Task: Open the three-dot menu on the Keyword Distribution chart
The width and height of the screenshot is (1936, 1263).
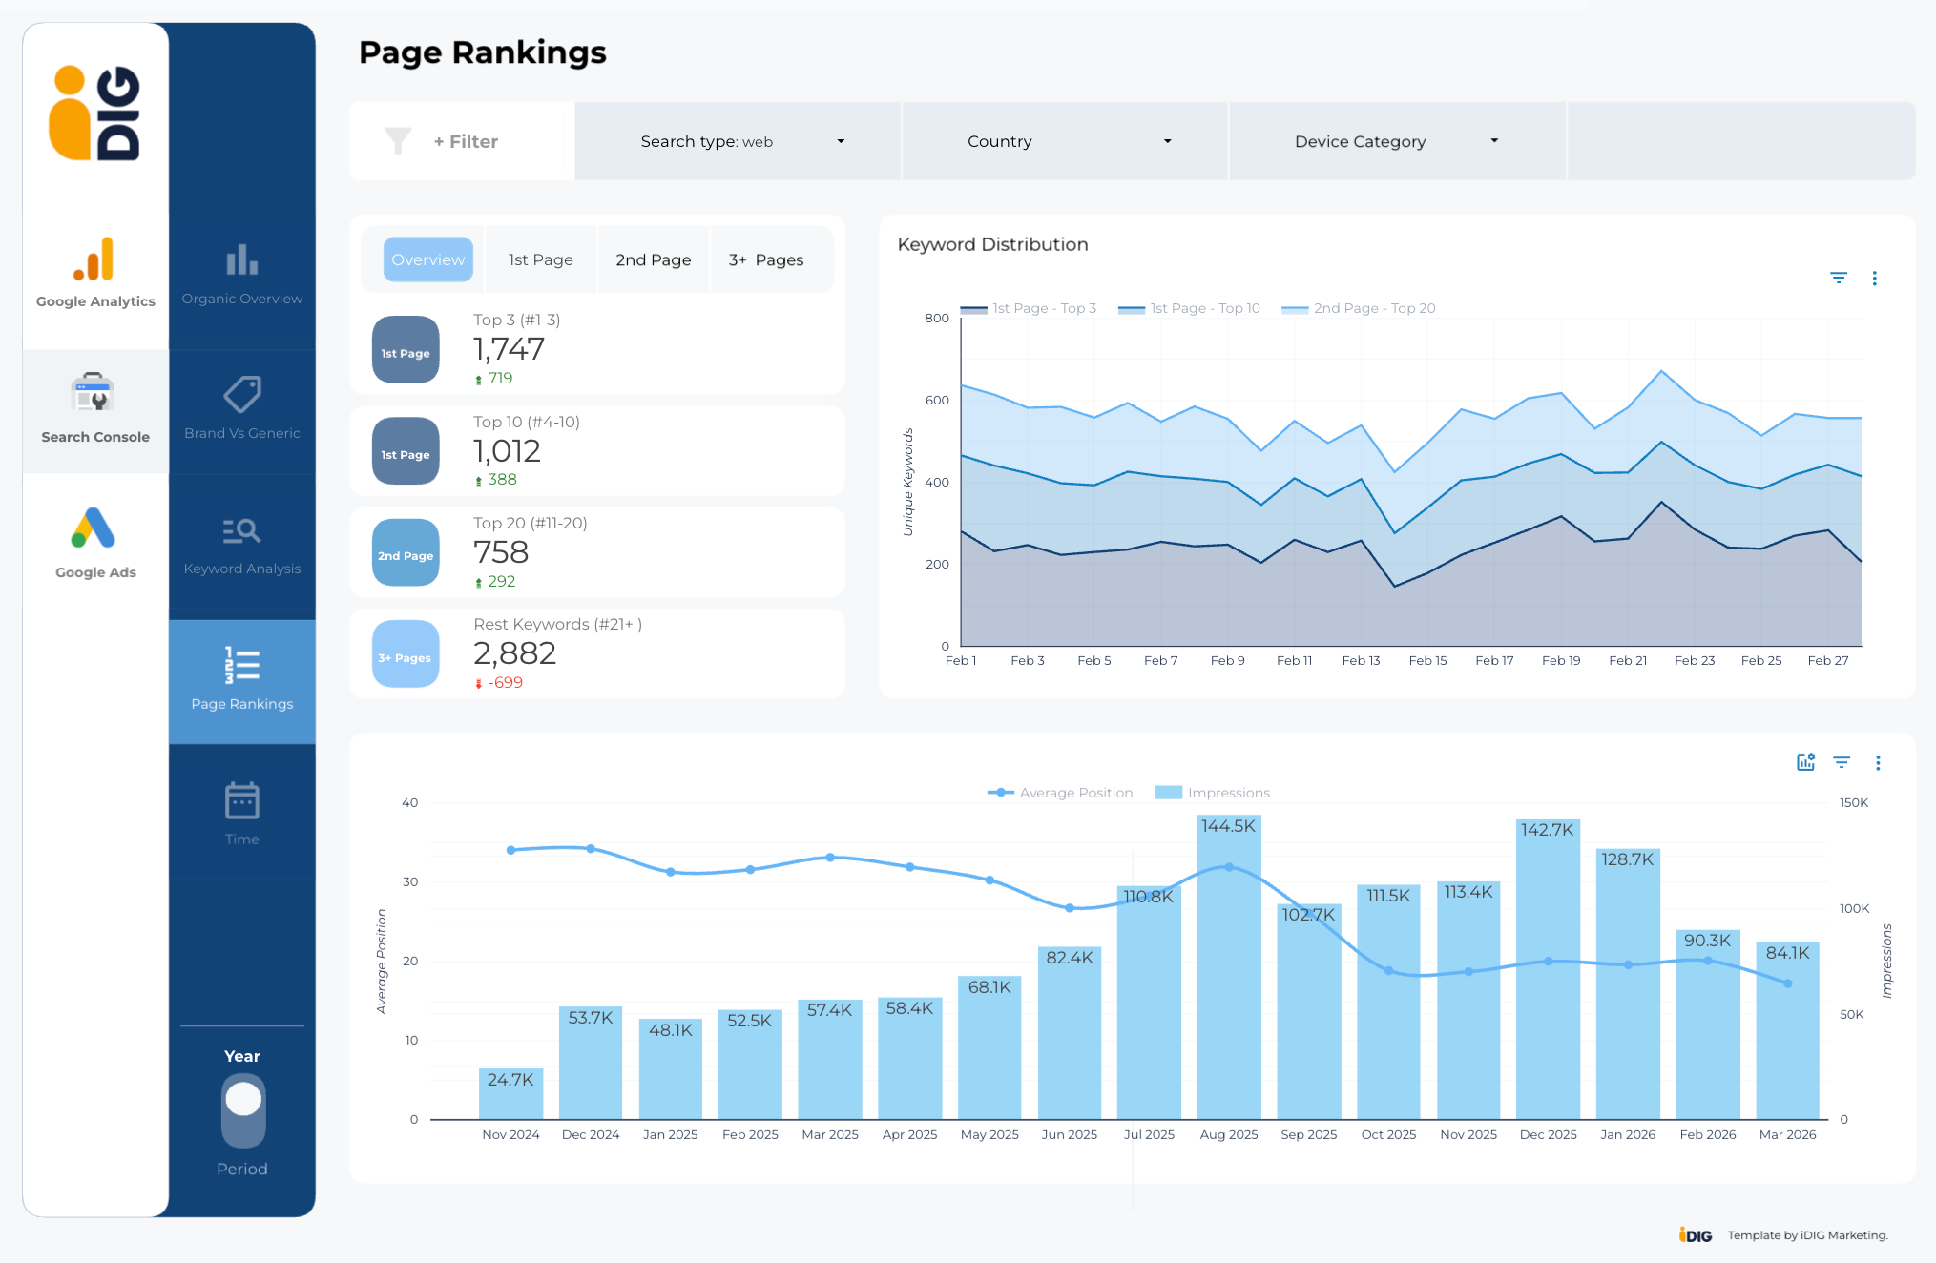Action: pos(1874,279)
